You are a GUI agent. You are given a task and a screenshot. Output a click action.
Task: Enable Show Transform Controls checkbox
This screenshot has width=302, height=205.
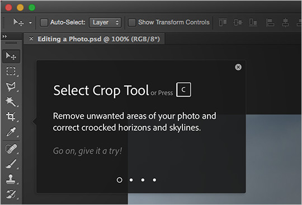coord(132,22)
